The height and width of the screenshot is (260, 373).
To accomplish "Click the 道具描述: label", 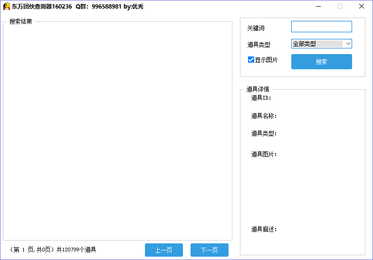I will pyautogui.click(x=264, y=229).
